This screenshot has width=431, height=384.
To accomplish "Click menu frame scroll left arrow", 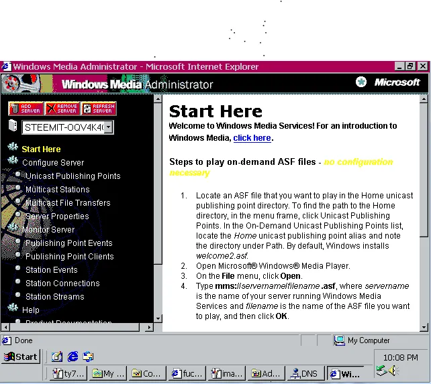I will tap(5, 327).
